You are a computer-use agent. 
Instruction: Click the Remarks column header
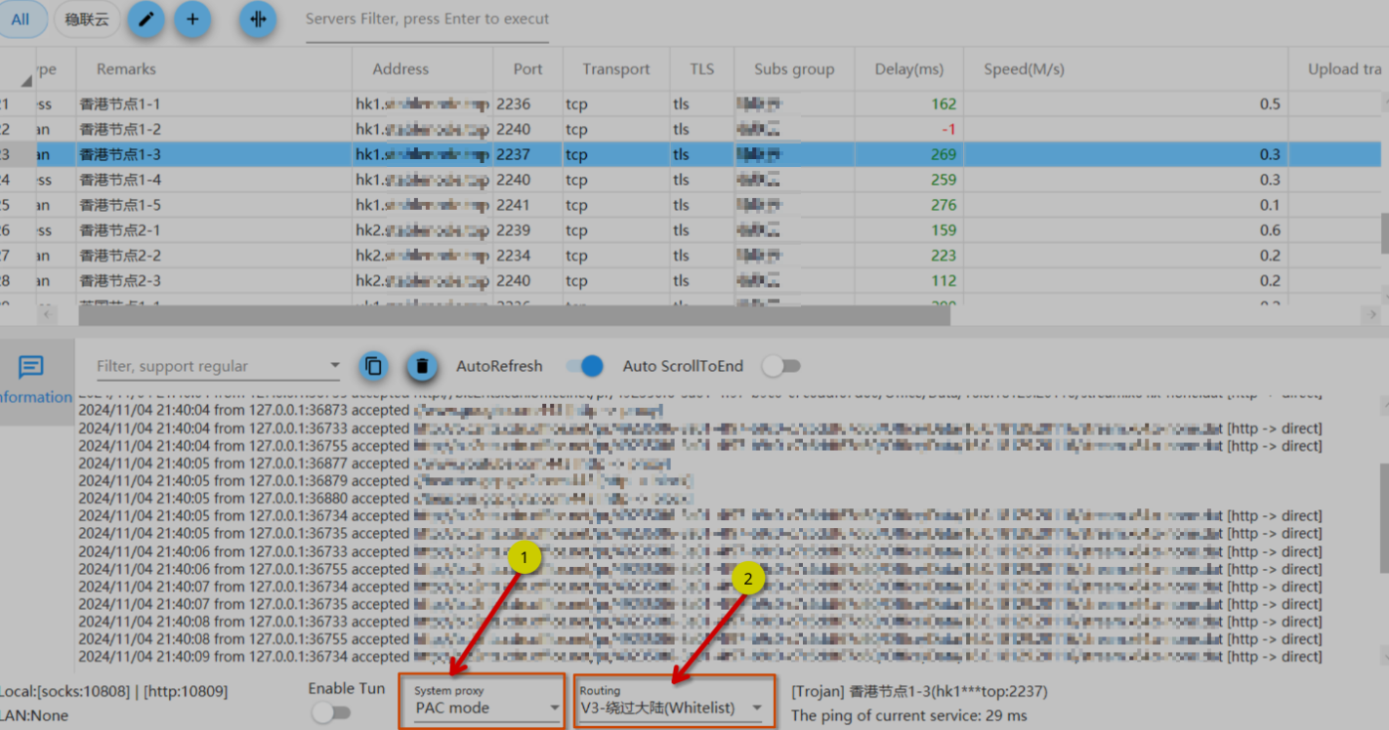pos(126,69)
